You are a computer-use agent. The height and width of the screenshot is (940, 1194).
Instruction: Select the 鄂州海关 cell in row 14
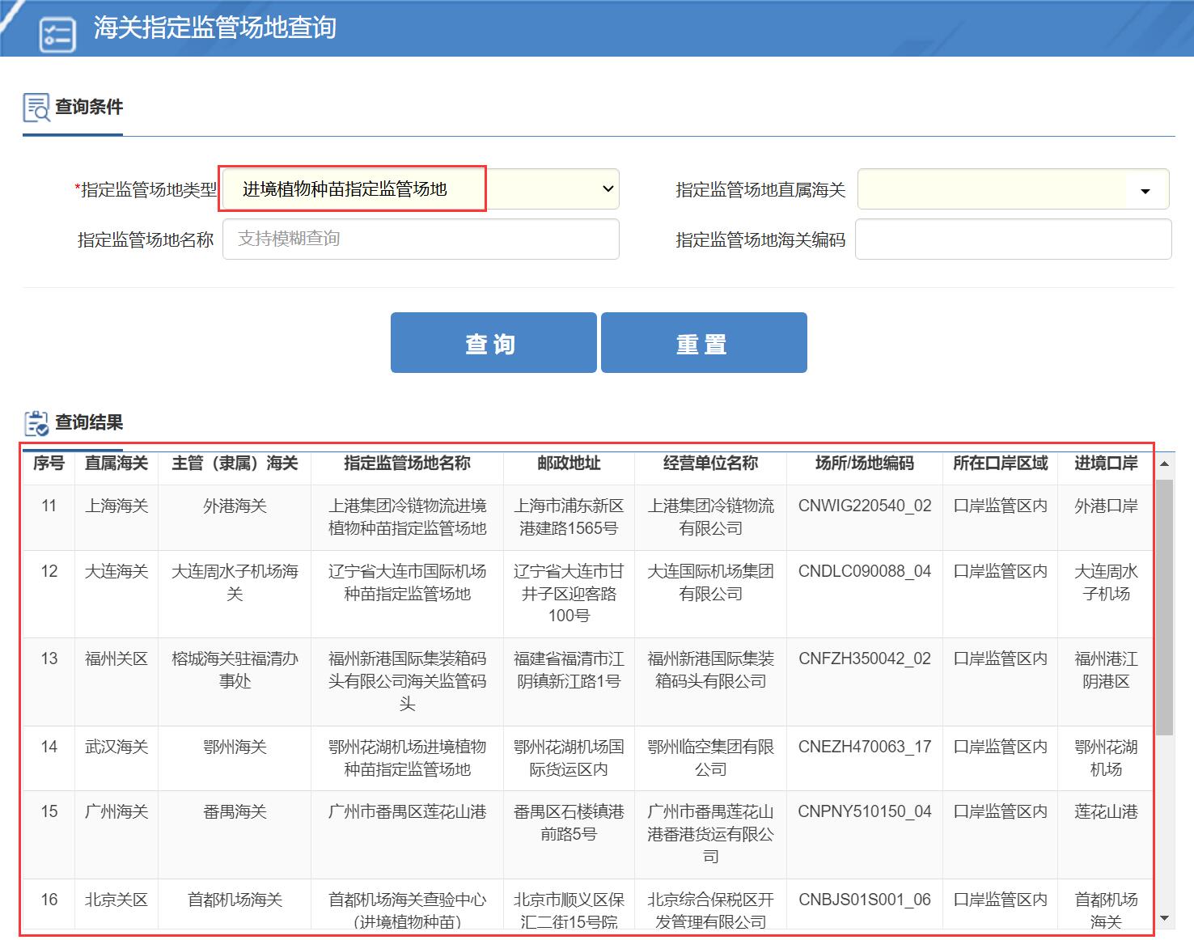235,747
